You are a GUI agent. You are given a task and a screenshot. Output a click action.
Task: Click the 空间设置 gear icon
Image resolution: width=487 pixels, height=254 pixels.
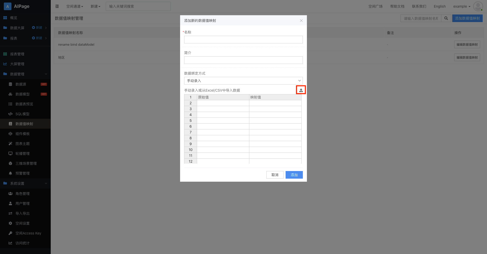click(x=10, y=223)
